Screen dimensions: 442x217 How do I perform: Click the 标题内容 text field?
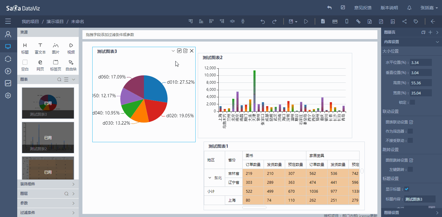(x=420, y=199)
